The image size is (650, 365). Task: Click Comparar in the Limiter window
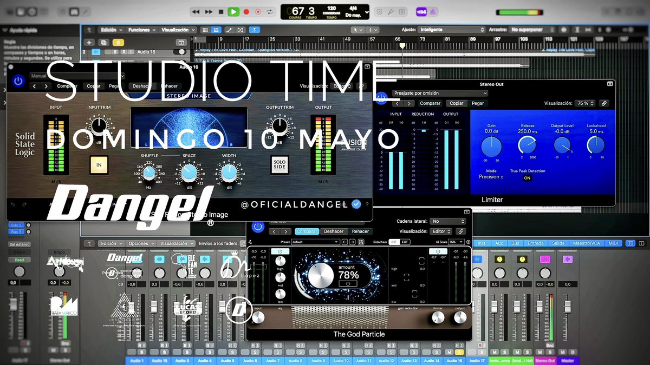pos(430,103)
